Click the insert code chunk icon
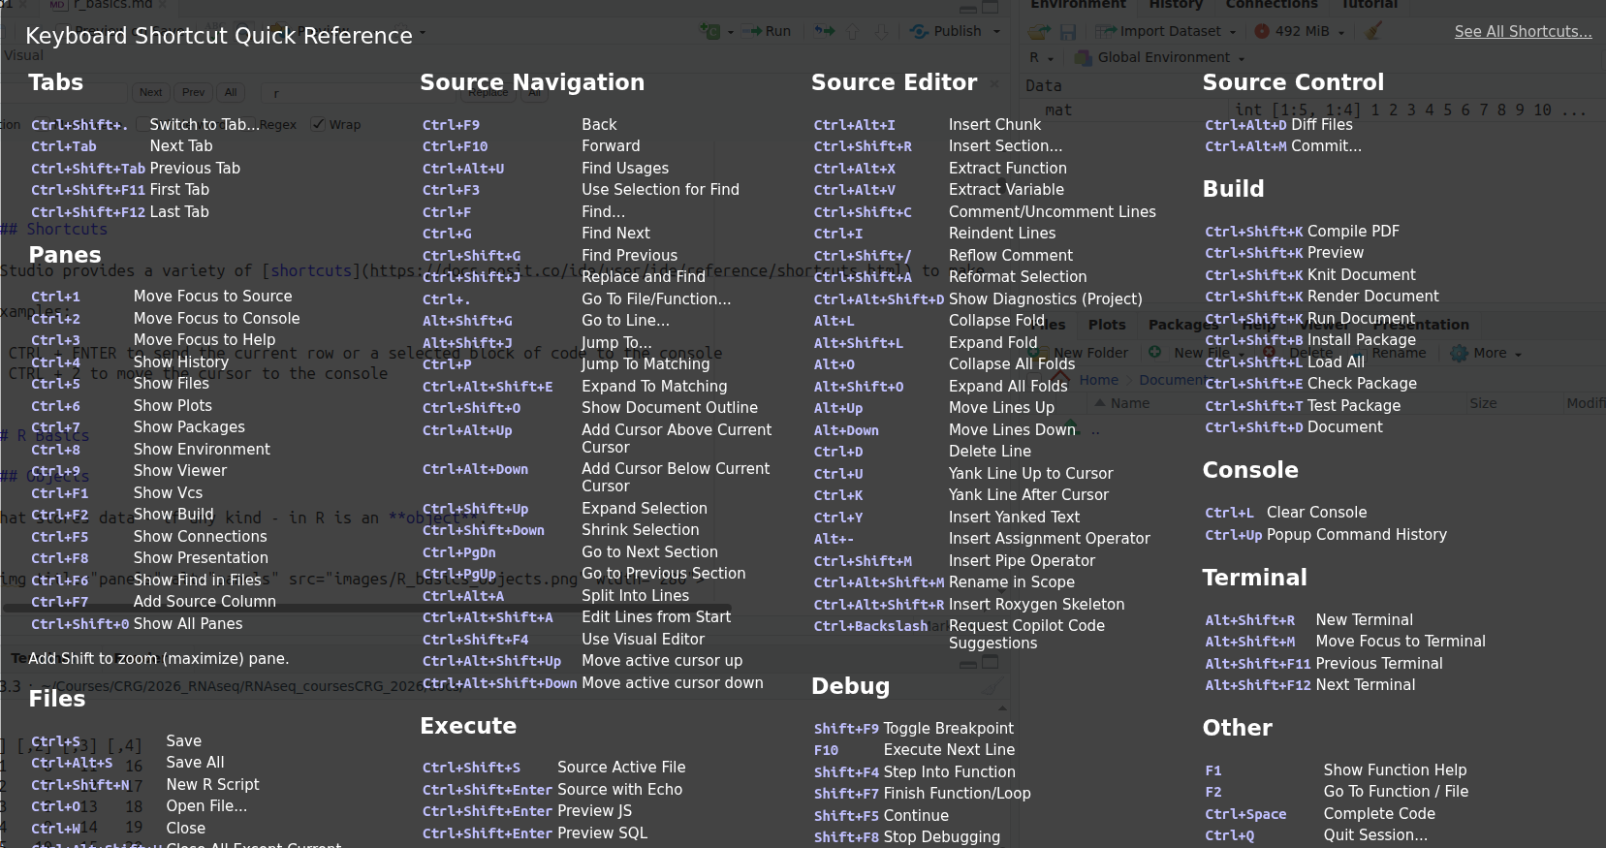Image resolution: width=1606 pixels, height=848 pixels. 711,31
